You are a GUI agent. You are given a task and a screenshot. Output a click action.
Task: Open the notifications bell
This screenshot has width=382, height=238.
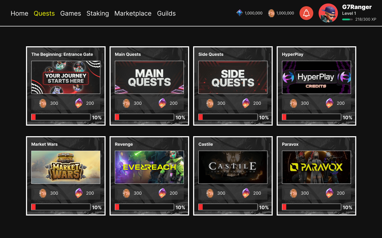point(306,13)
